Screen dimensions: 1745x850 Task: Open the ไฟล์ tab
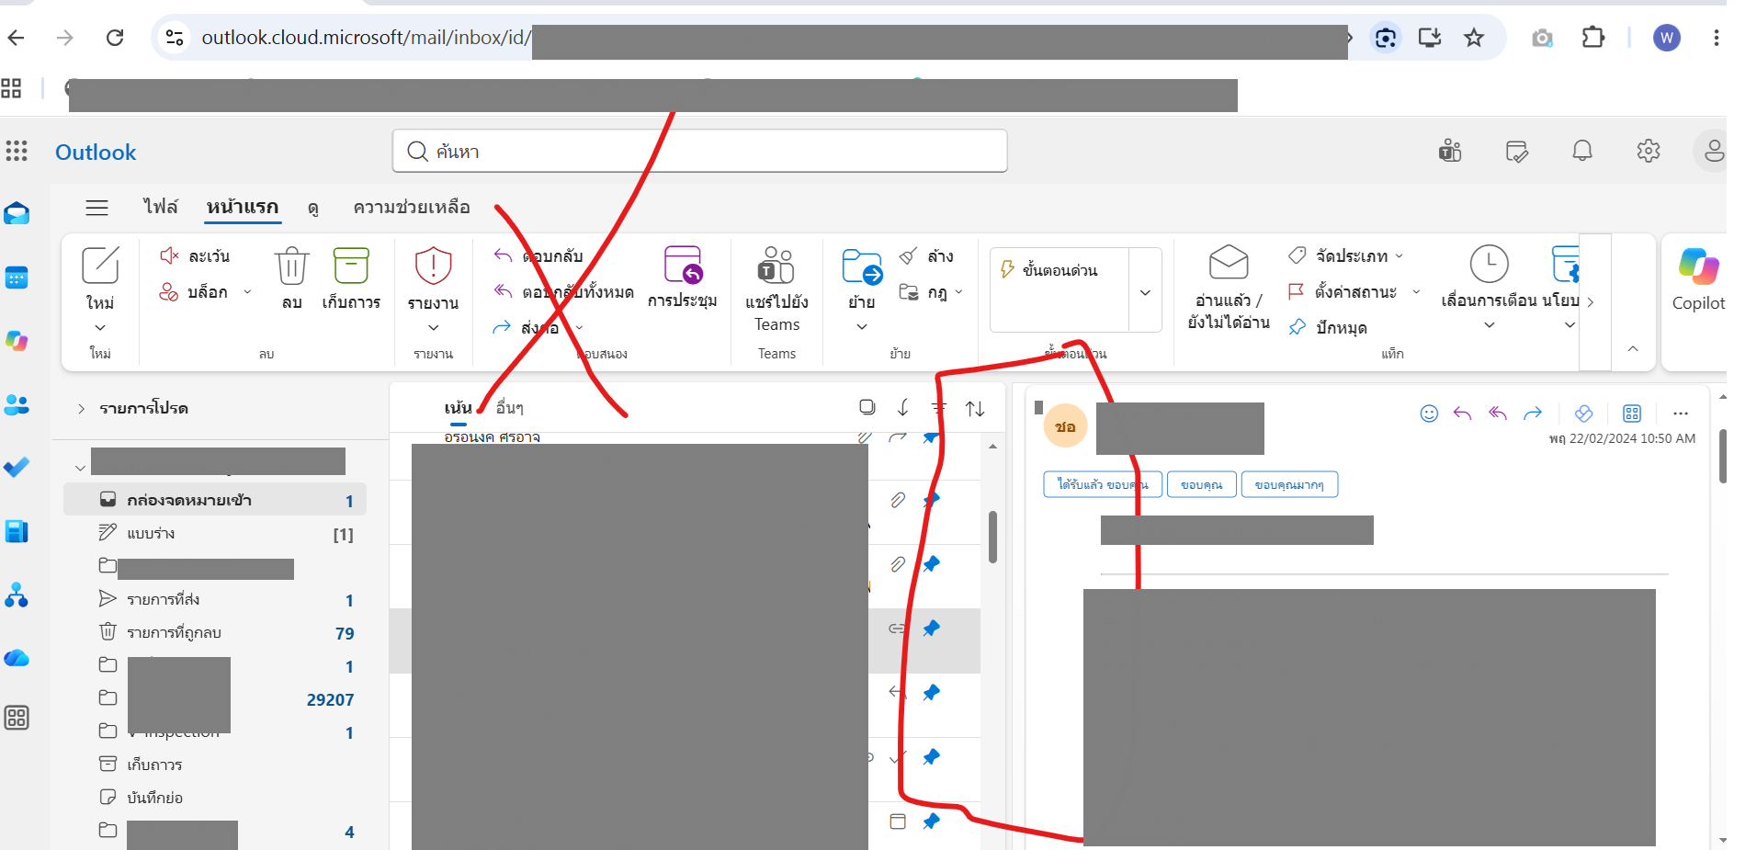pos(161,207)
